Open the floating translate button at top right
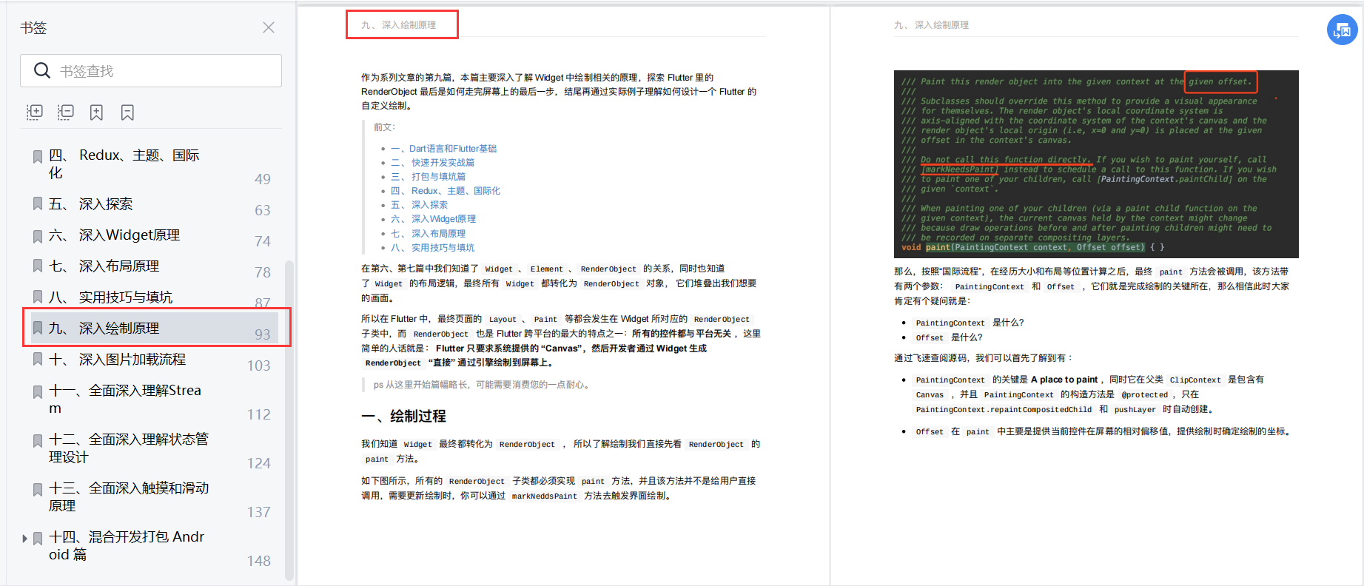1364x586 pixels. pyautogui.click(x=1342, y=30)
